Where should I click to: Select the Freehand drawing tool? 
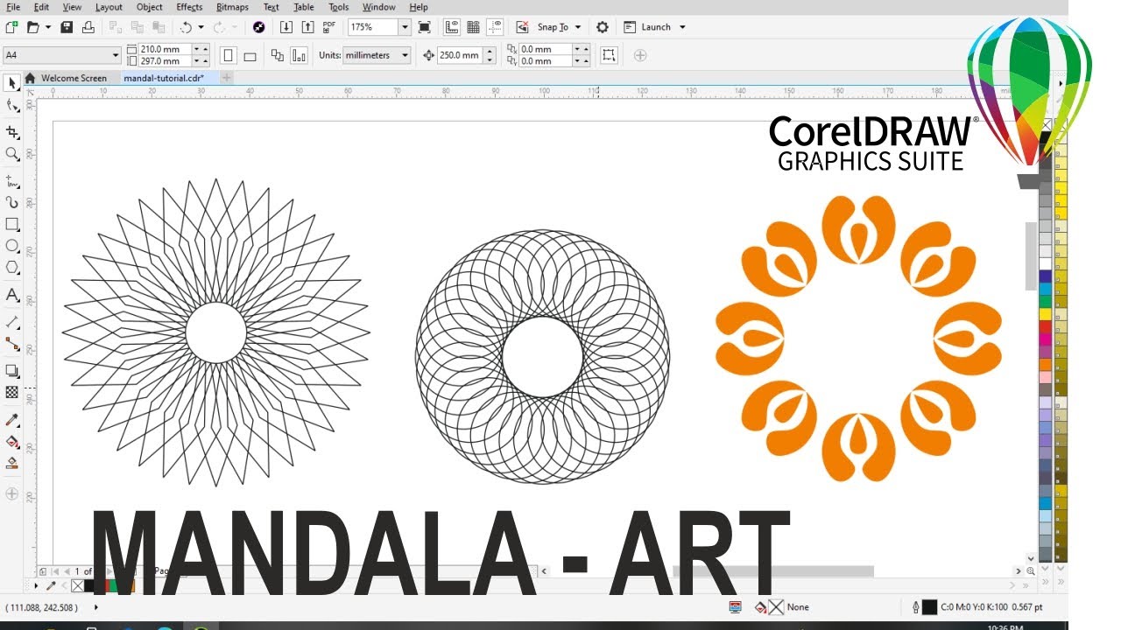click(x=12, y=181)
